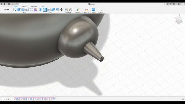Redo the last undone action
This screenshot has width=185, height=104.
point(16,4)
